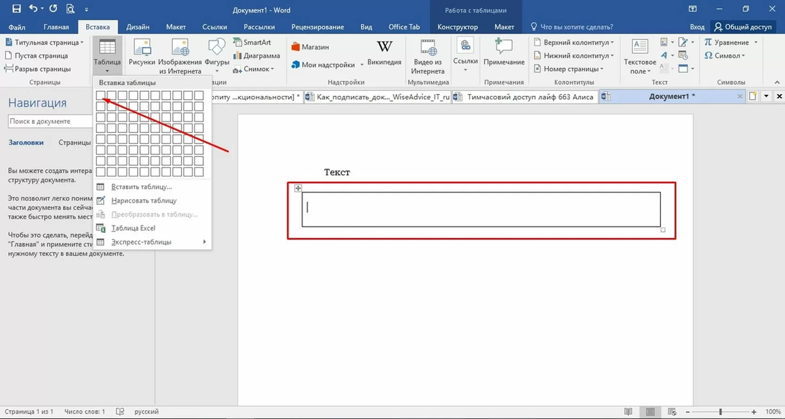This screenshot has height=419, width=785.
Task: Expand the Уравнение dropdown arrow
Action: coord(756,42)
